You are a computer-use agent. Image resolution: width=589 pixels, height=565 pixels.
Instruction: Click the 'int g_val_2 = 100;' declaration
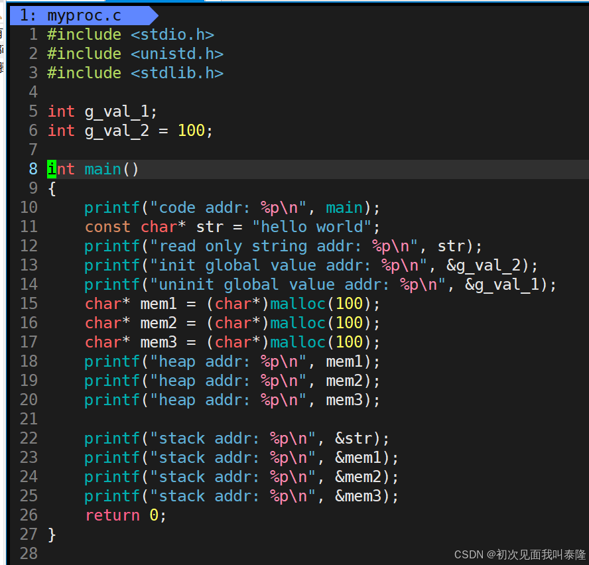click(x=130, y=131)
